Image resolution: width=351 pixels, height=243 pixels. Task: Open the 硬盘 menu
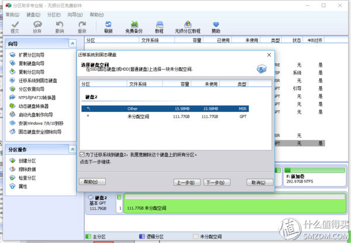(x=33, y=15)
